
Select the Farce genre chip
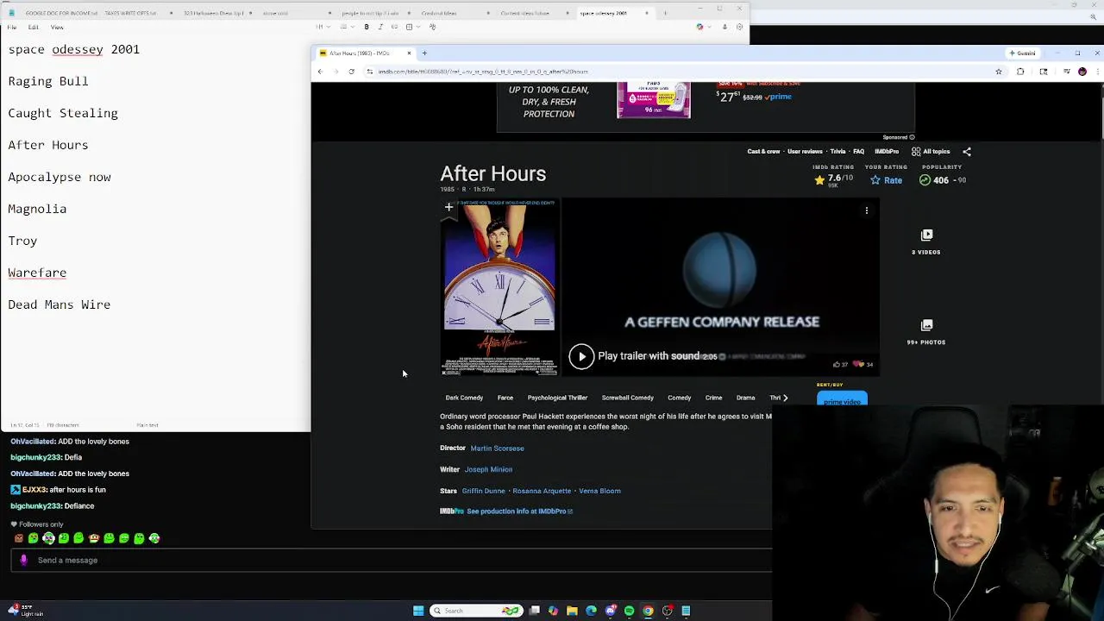[505, 398]
